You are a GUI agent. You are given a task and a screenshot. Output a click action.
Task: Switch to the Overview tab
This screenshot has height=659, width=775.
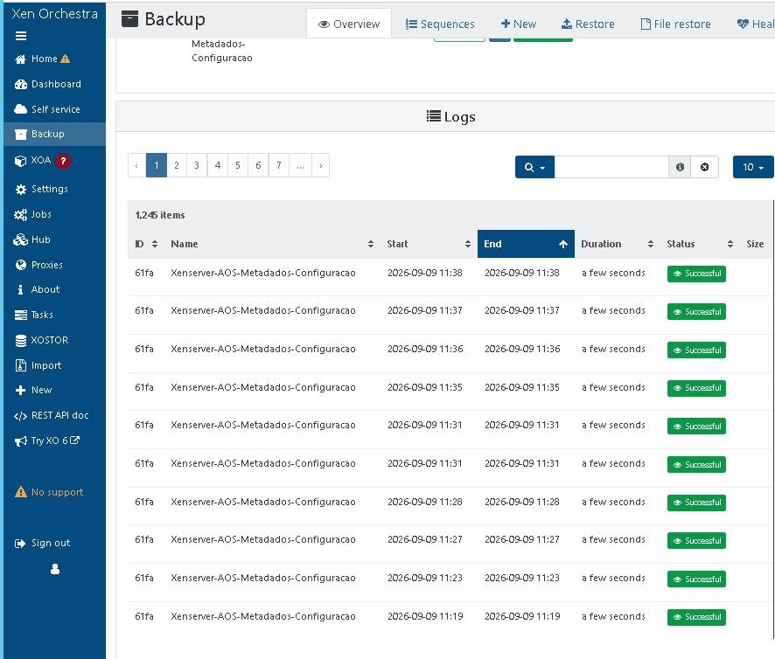click(349, 24)
